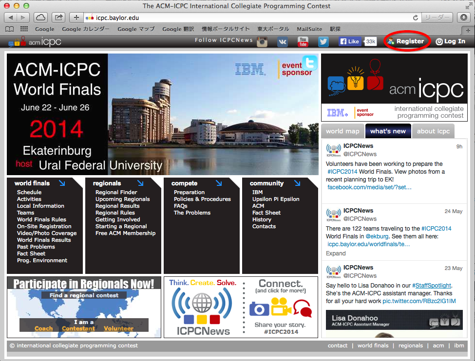Open the YouTube channel icon
This screenshot has width=475, height=361.
(x=303, y=42)
